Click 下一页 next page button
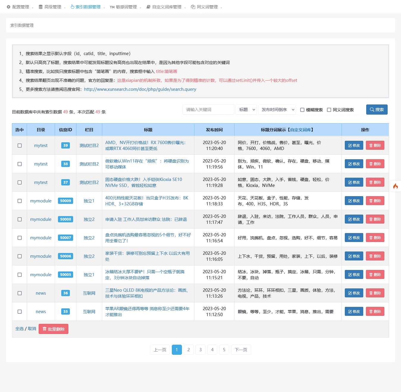This screenshot has height=392, width=401. pyautogui.click(x=241, y=350)
